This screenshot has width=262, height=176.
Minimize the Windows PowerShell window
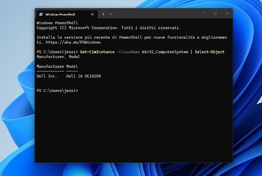(204, 13)
